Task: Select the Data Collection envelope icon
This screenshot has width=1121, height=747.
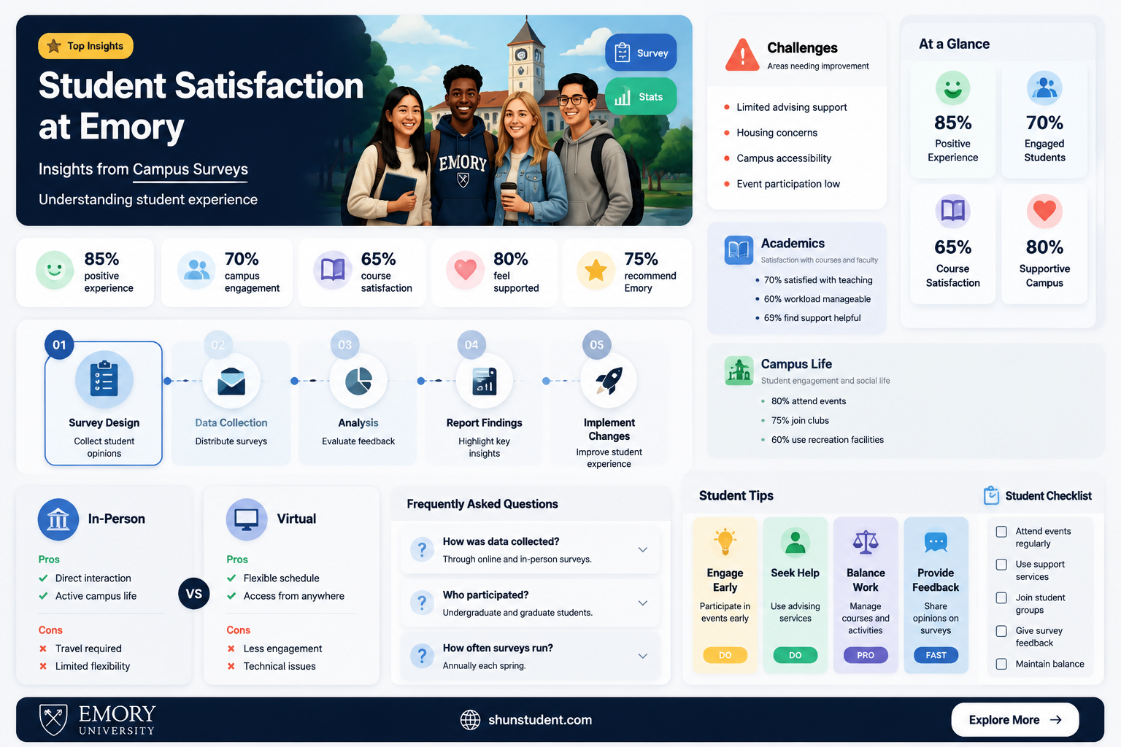Action: [x=231, y=381]
